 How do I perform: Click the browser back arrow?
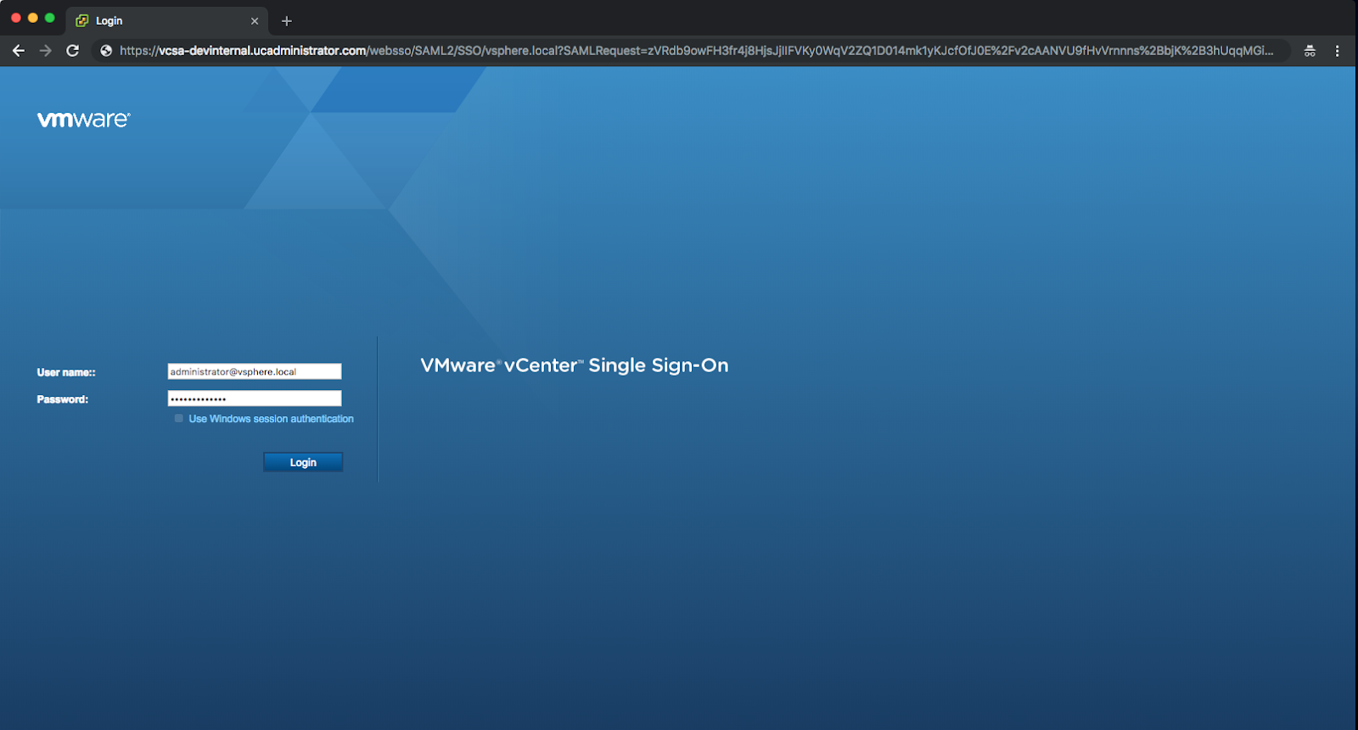tap(19, 51)
